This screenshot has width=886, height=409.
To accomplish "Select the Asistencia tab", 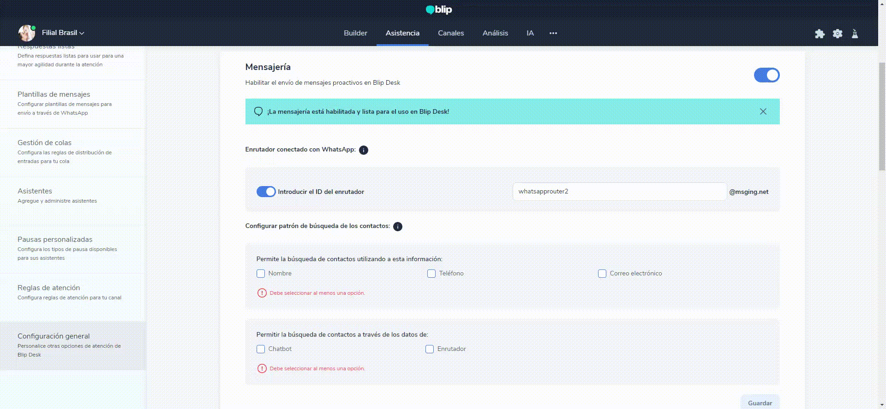I will click(x=402, y=33).
